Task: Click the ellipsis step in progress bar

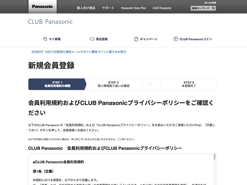Action: point(150,84)
